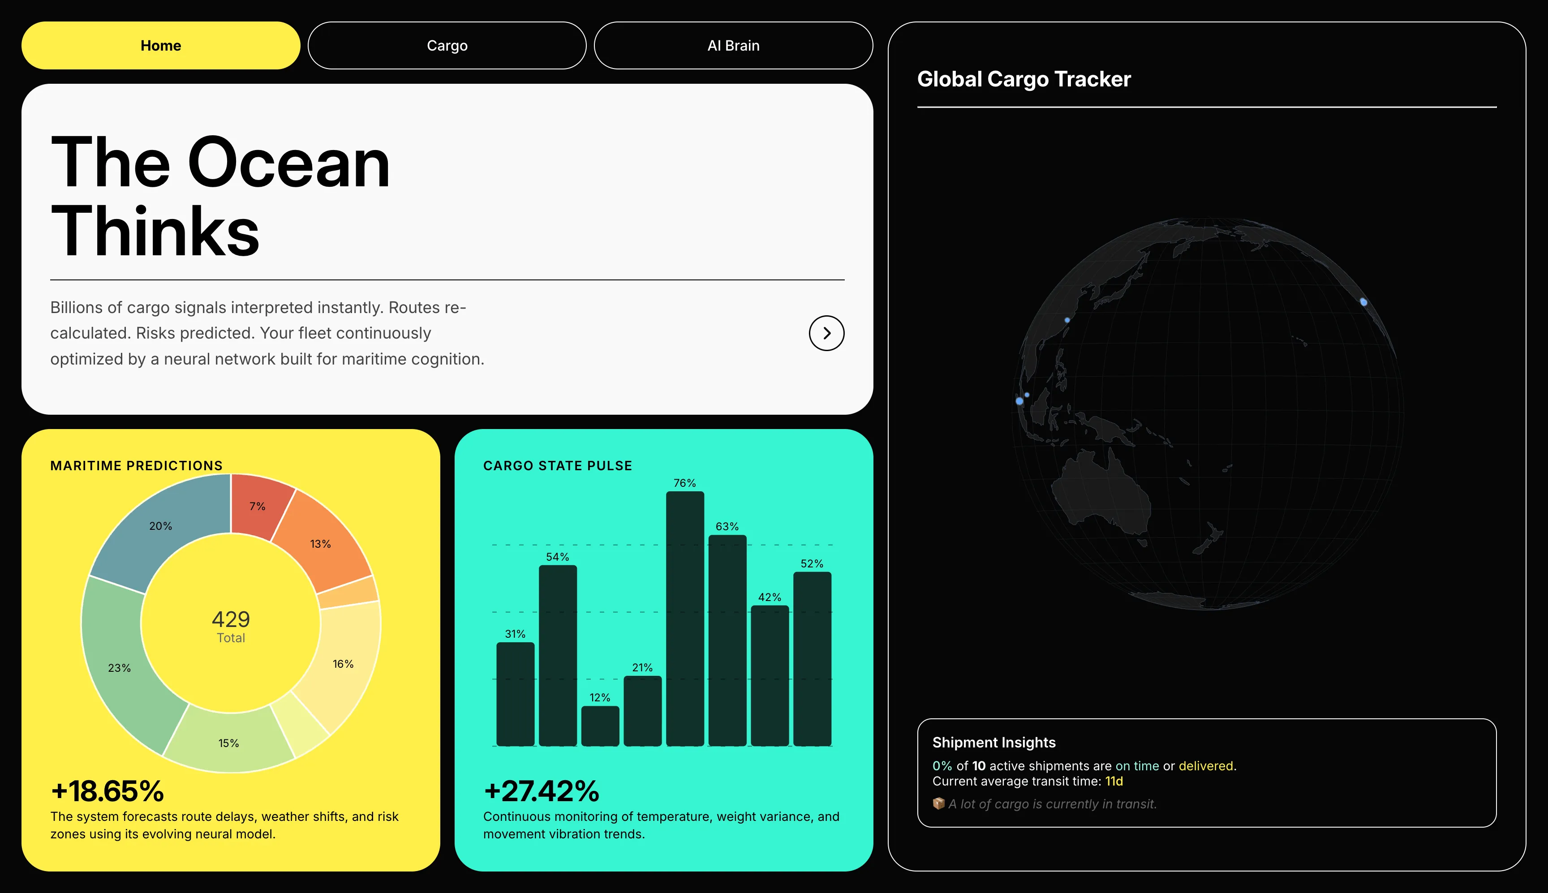Open the Home tab
The image size is (1548, 893).
click(x=161, y=45)
